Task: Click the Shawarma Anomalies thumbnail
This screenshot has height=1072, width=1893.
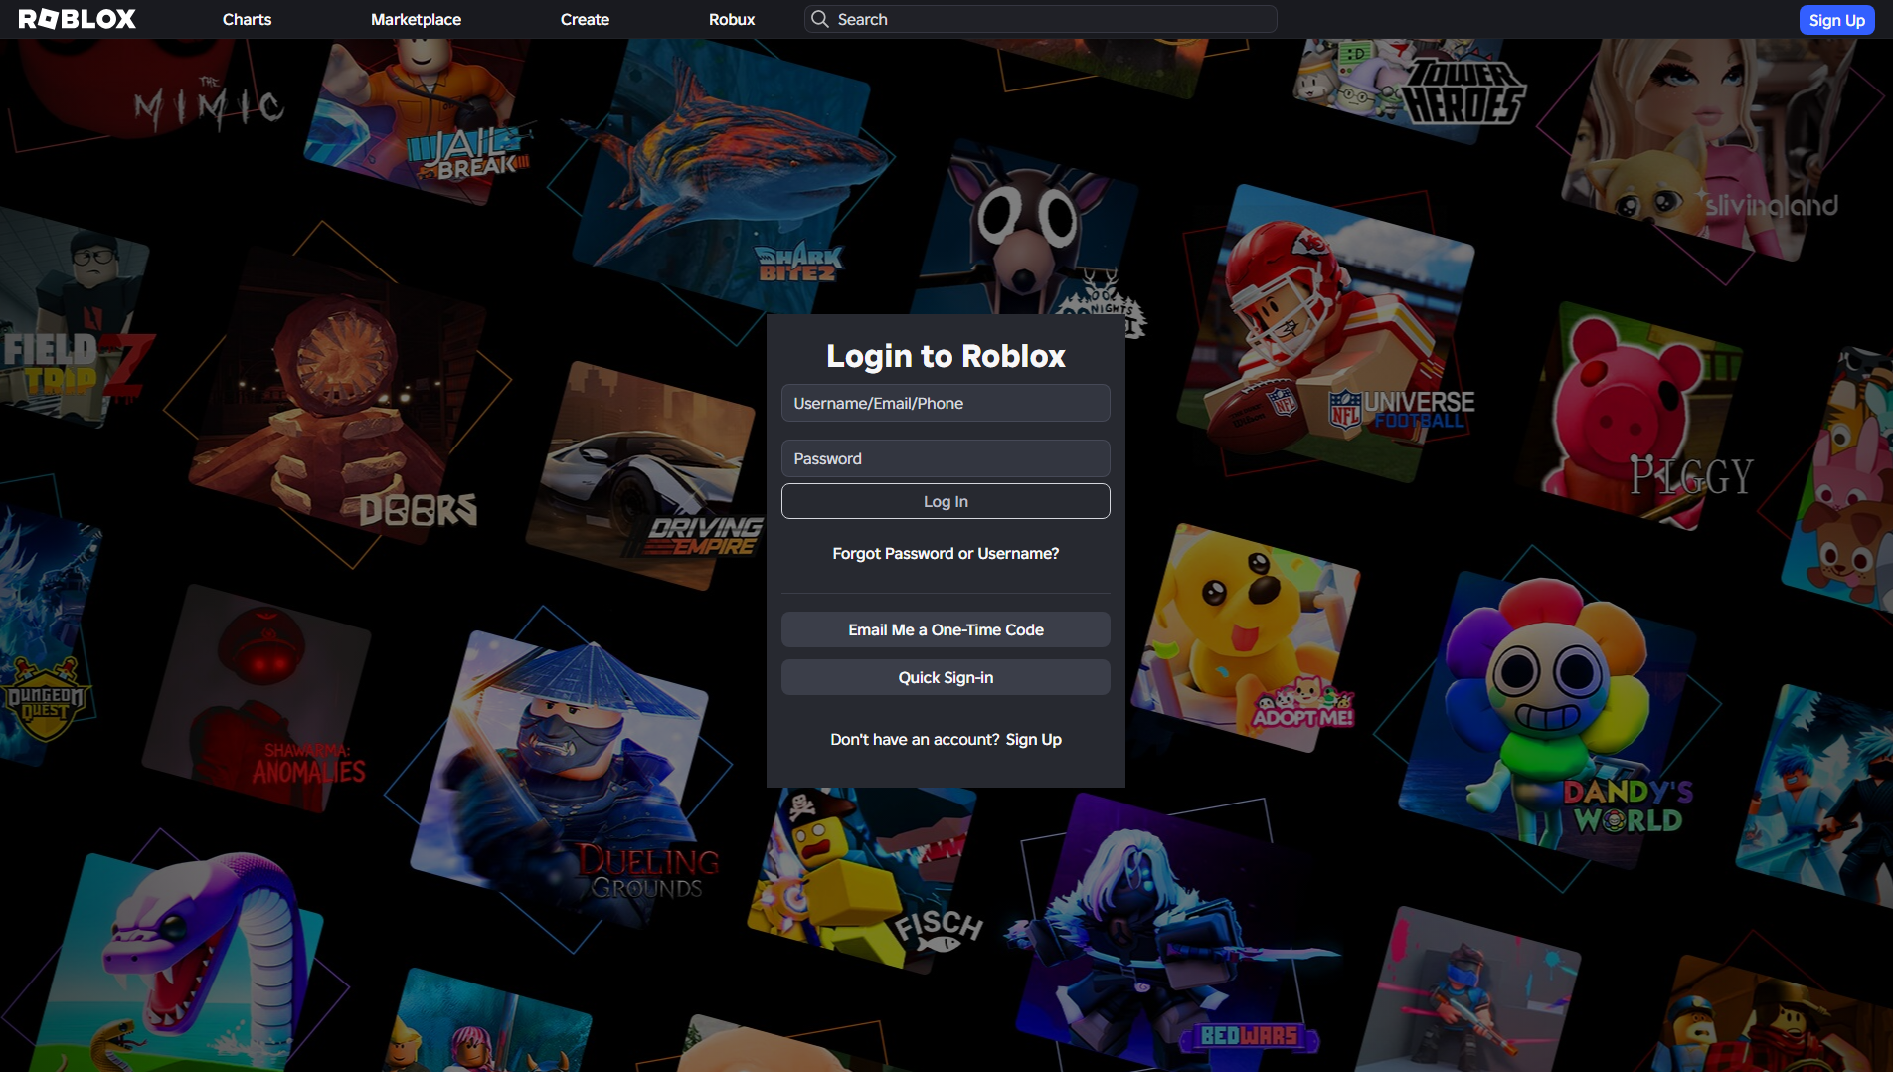Action: tap(258, 696)
